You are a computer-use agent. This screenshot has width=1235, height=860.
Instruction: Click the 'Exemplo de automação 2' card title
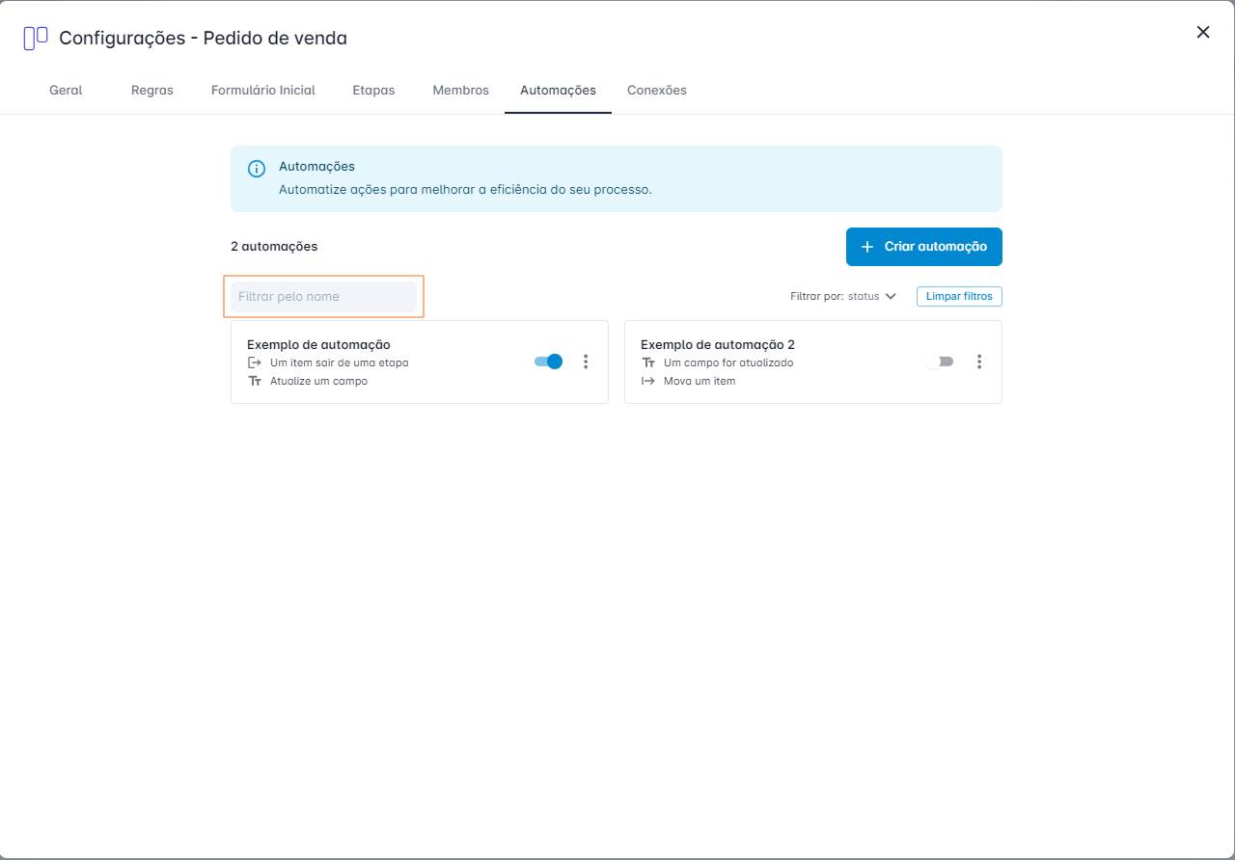click(718, 344)
